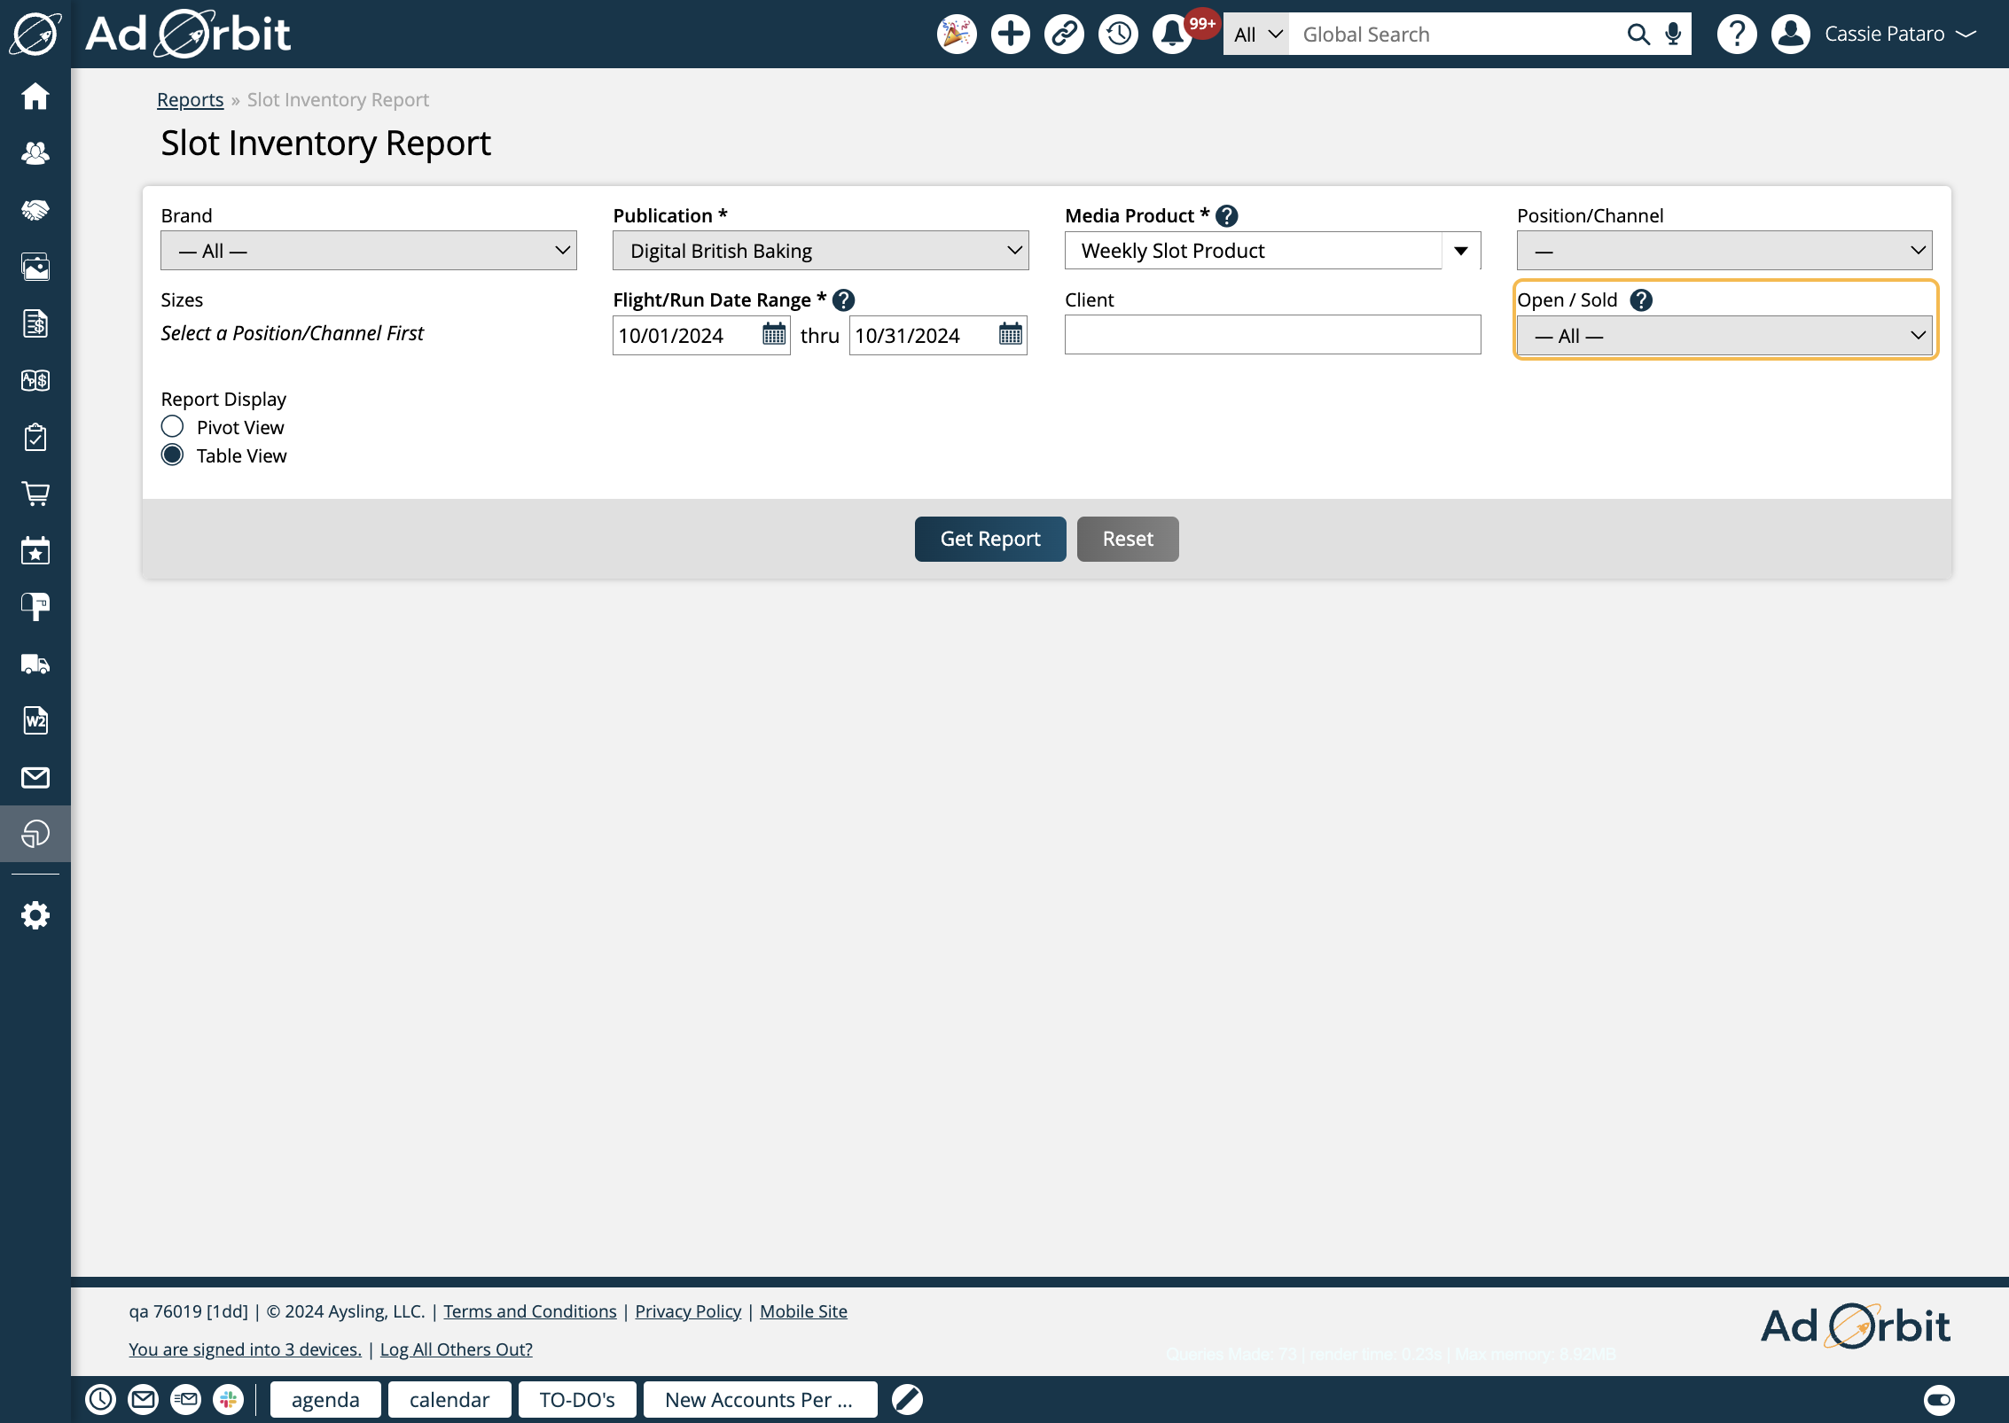The height and width of the screenshot is (1423, 2009).
Task: Expand the Brand dropdown
Action: click(x=368, y=251)
